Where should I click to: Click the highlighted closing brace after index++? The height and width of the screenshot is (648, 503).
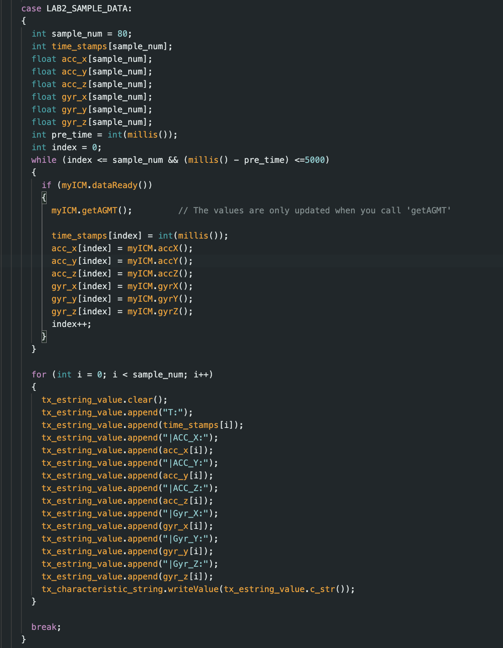44,337
